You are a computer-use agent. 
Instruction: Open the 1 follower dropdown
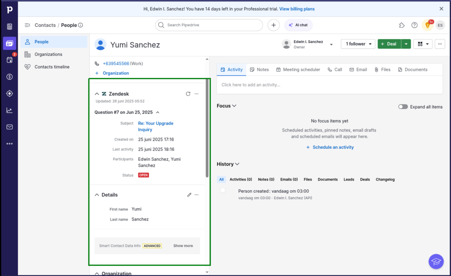click(x=358, y=44)
